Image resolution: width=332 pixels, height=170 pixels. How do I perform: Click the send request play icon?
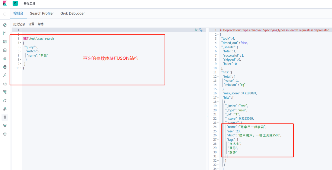[196, 30]
